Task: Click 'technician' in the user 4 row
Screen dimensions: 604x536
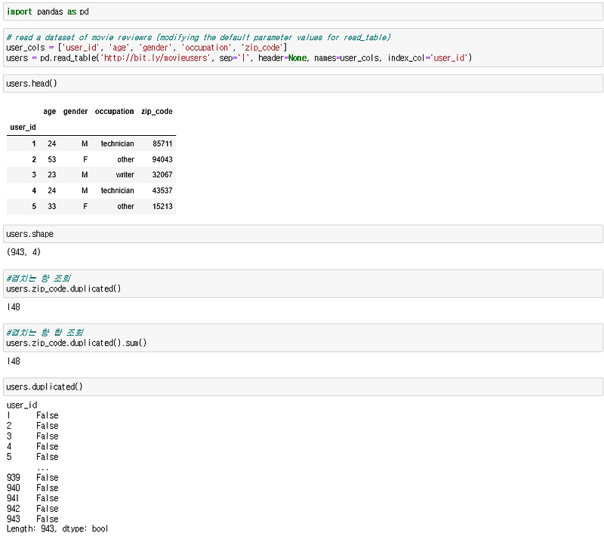Action: coord(118,190)
